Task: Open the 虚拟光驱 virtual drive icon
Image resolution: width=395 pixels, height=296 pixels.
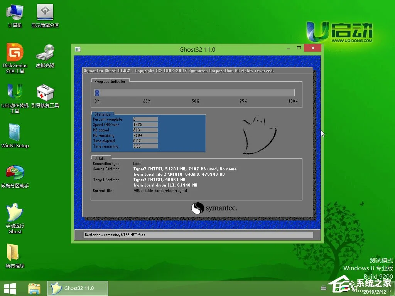Action: pyautogui.click(x=45, y=56)
